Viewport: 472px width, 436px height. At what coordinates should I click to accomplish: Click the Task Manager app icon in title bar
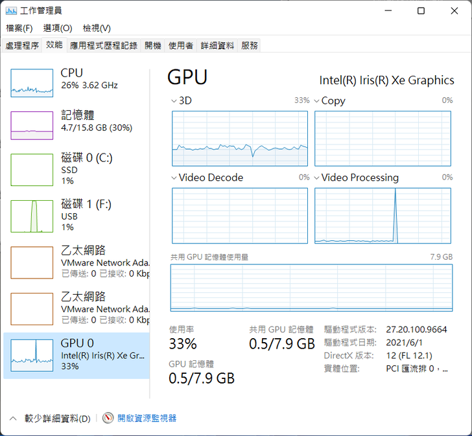pos(11,11)
